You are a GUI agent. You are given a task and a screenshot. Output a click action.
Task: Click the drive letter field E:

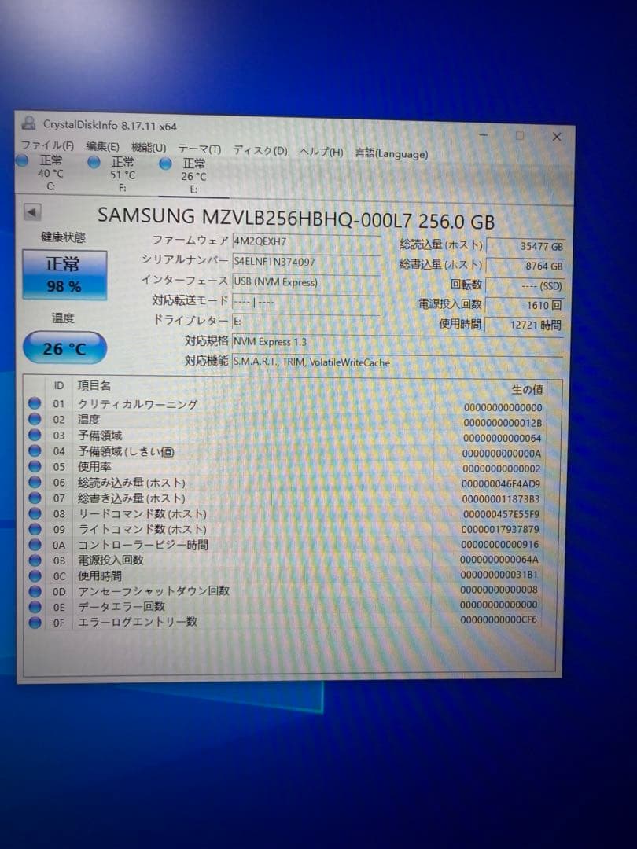[x=306, y=322]
